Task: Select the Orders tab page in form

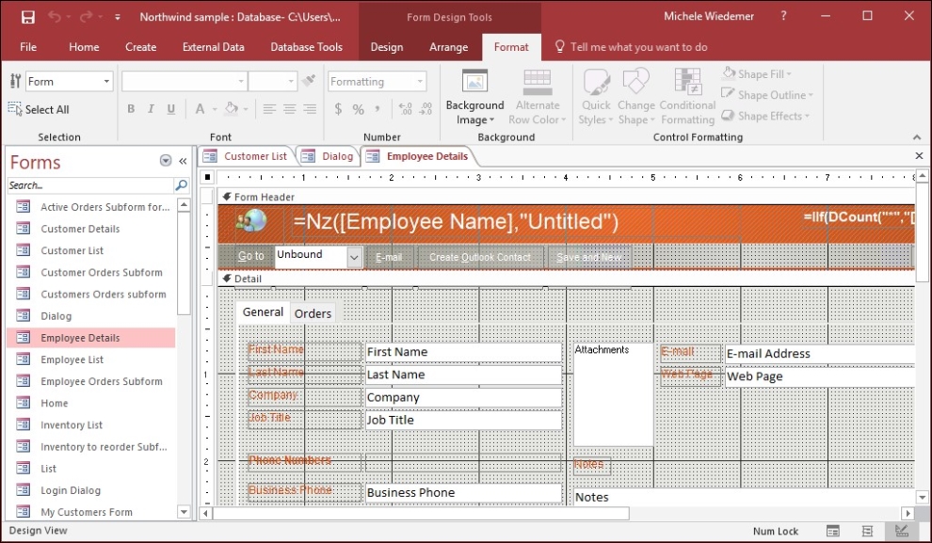Action: click(313, 313)
